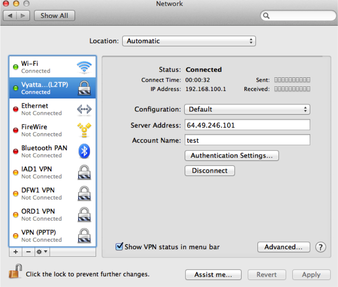Click the Network window title

(x=169, y=4)
